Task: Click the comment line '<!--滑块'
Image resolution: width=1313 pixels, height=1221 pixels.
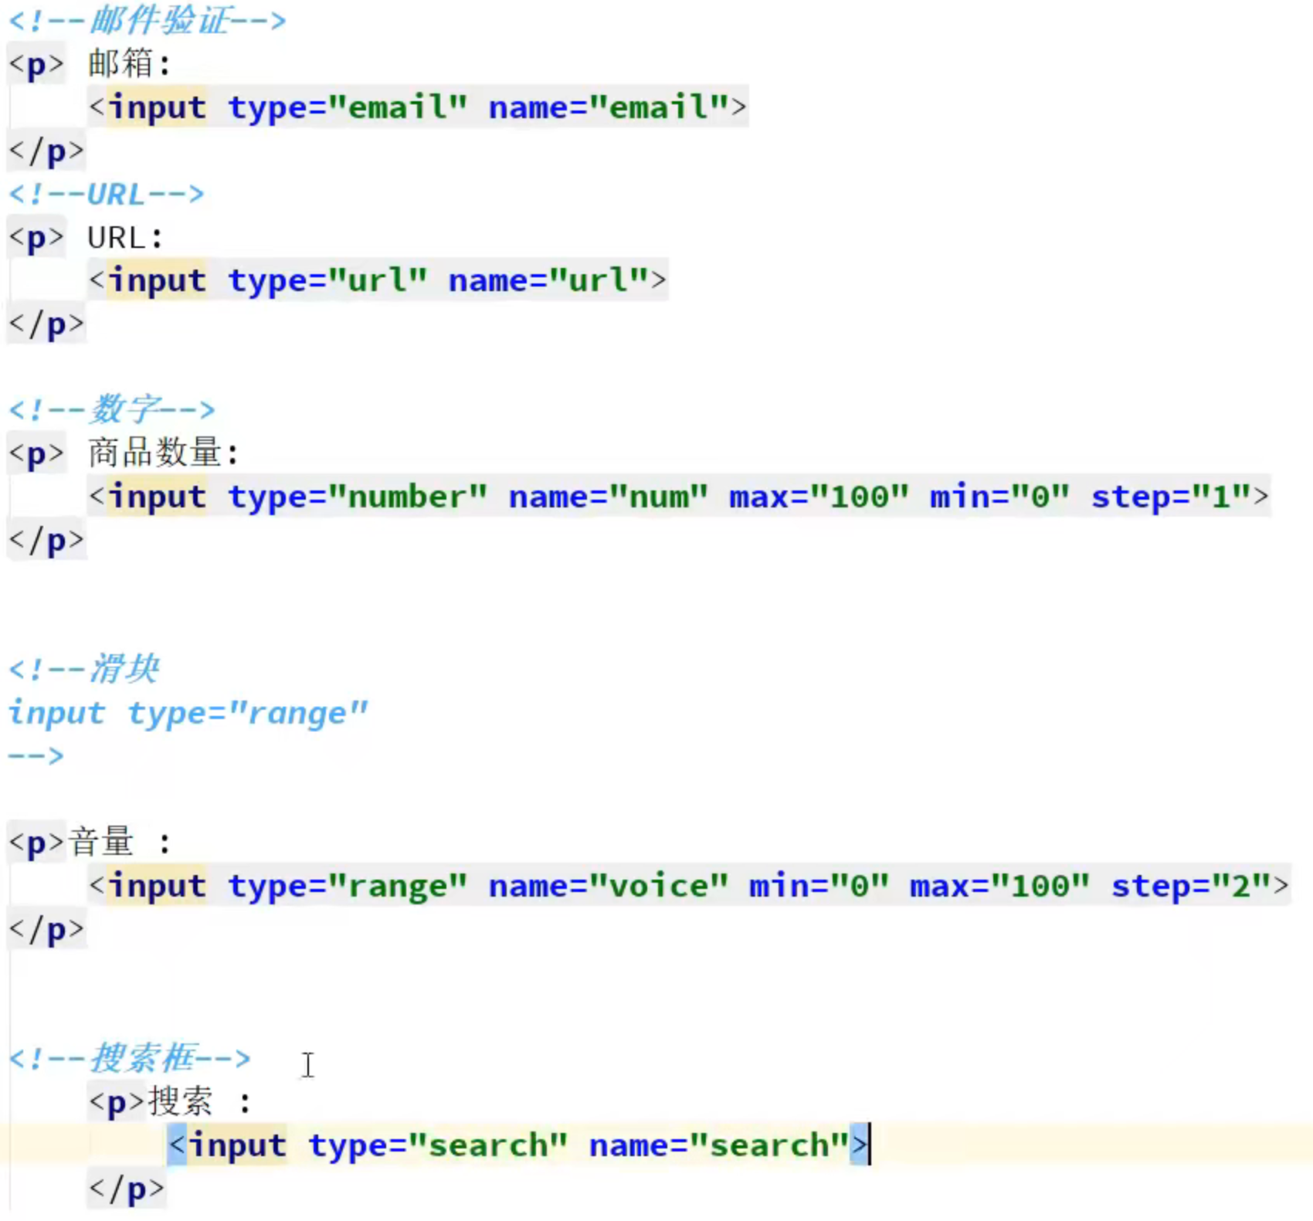Action: click(x=84, y=669)
